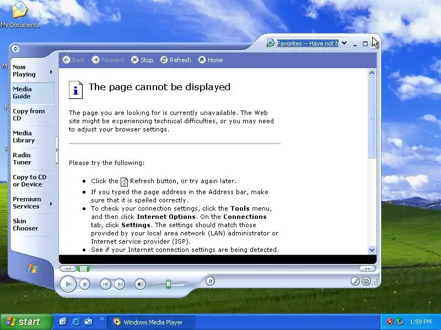The width and height of the screenshot is (441, 330).
Task: Mute the volume with the speaker icon
Action: (141, 284)
